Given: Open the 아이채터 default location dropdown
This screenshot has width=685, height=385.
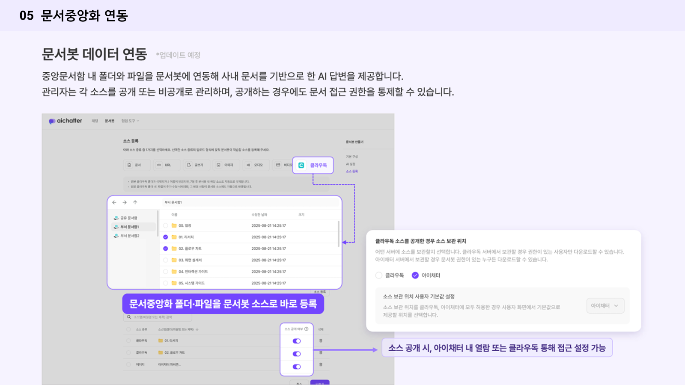Looking at the screenshot, I should pyautogui.click(x=605, y=306).
